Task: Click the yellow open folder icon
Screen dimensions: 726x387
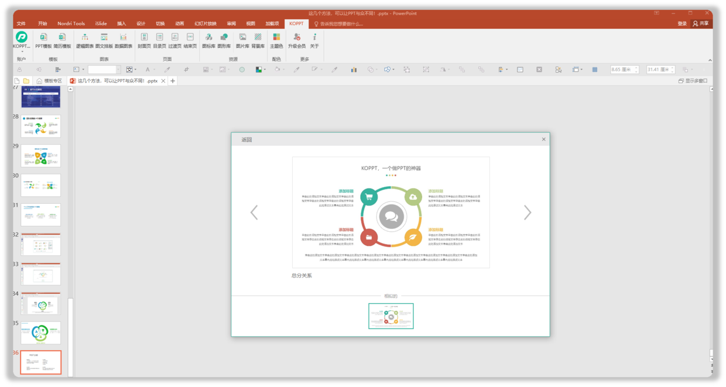Action: [26, 81]
